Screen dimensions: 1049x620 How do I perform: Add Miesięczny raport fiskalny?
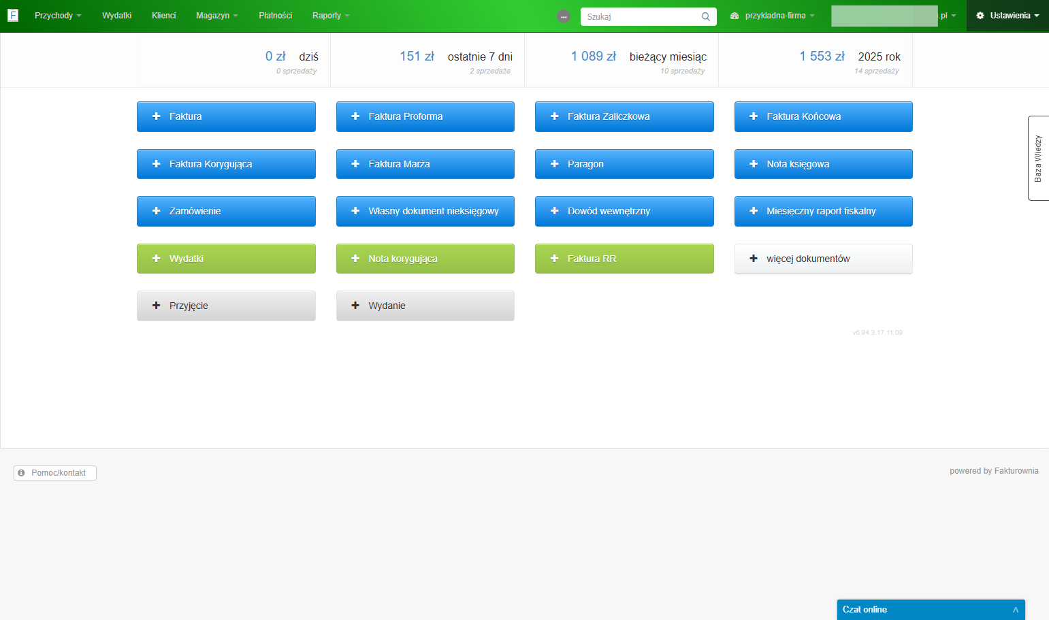pos(824,211)
